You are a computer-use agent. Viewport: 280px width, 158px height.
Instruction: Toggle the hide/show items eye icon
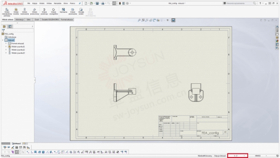(x=168, y=20)
